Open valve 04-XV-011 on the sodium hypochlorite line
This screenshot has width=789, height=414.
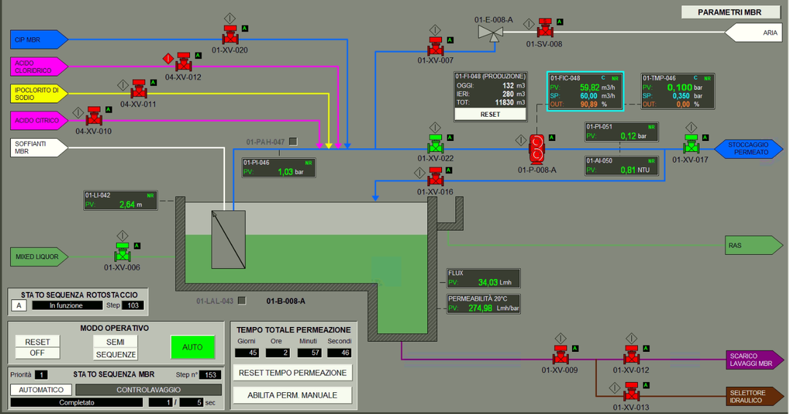pos(139,90)
